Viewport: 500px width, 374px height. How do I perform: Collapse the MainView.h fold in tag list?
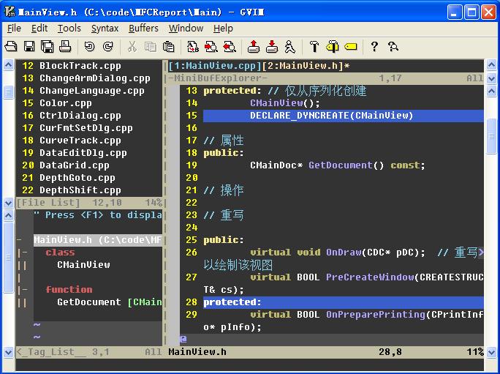tap(22, 240)
